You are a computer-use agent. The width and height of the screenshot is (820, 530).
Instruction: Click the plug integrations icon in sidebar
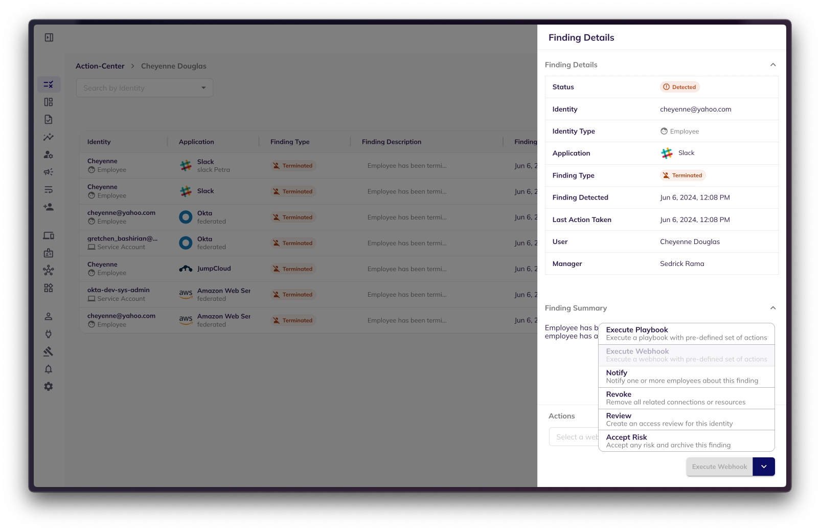pyautogui.click(x=49, y=334)
